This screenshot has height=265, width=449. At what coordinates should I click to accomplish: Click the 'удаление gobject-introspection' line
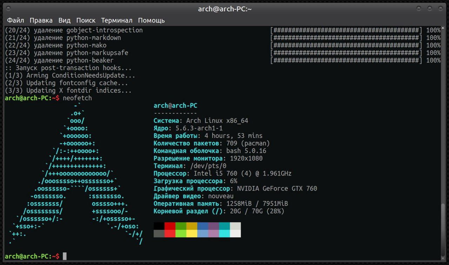click(x=74, y=30)
